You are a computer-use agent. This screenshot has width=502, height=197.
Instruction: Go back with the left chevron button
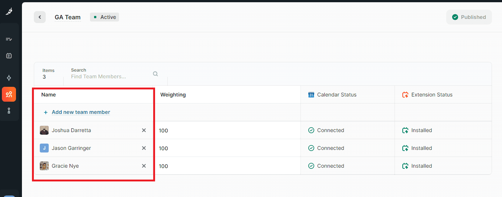click(40, 17)
